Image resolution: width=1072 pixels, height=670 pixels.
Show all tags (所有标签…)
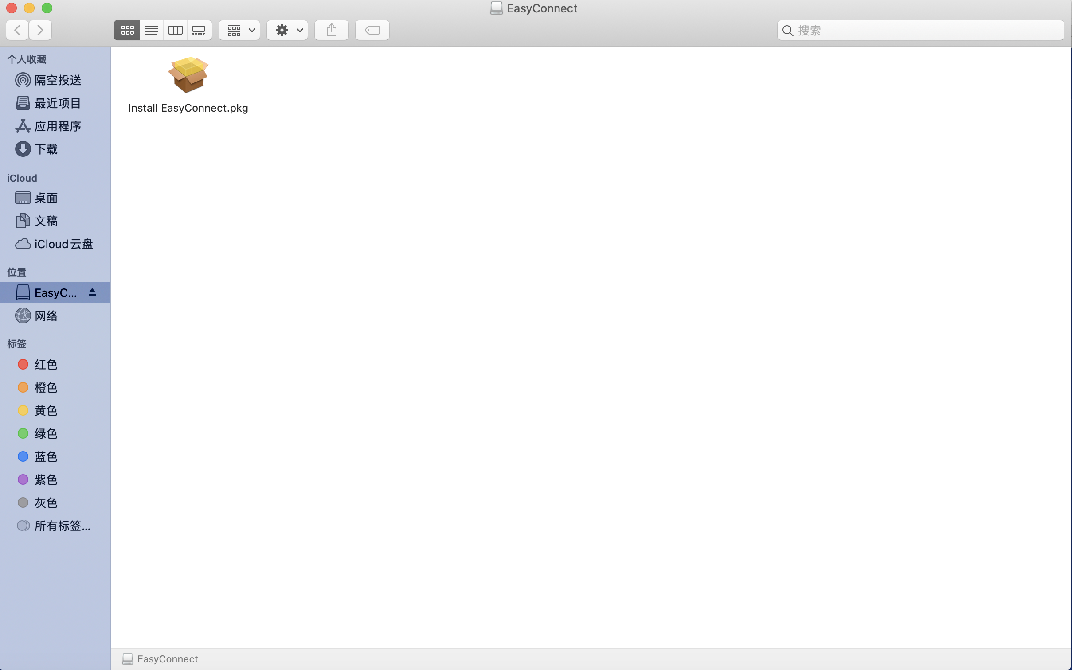click(62, 526)
